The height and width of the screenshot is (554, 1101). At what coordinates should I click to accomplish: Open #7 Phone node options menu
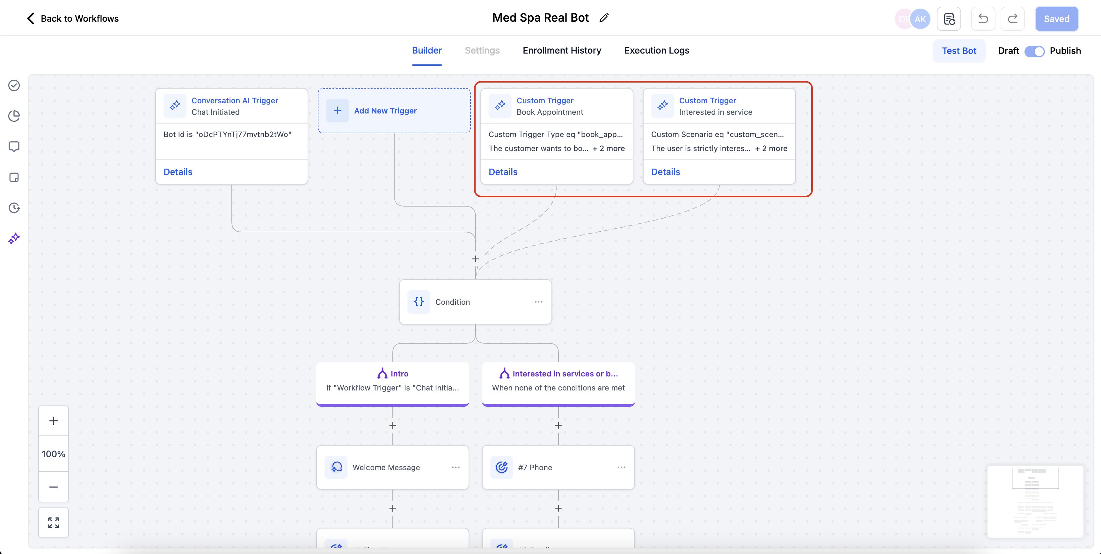point(621,467)
